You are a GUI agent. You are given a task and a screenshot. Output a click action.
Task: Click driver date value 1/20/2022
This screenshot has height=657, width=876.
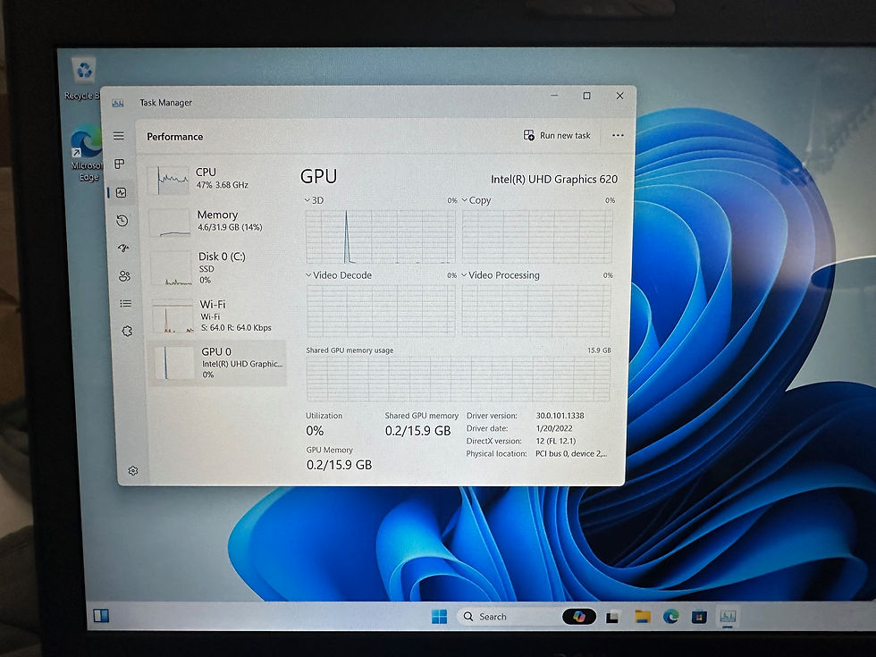[553, 428]
